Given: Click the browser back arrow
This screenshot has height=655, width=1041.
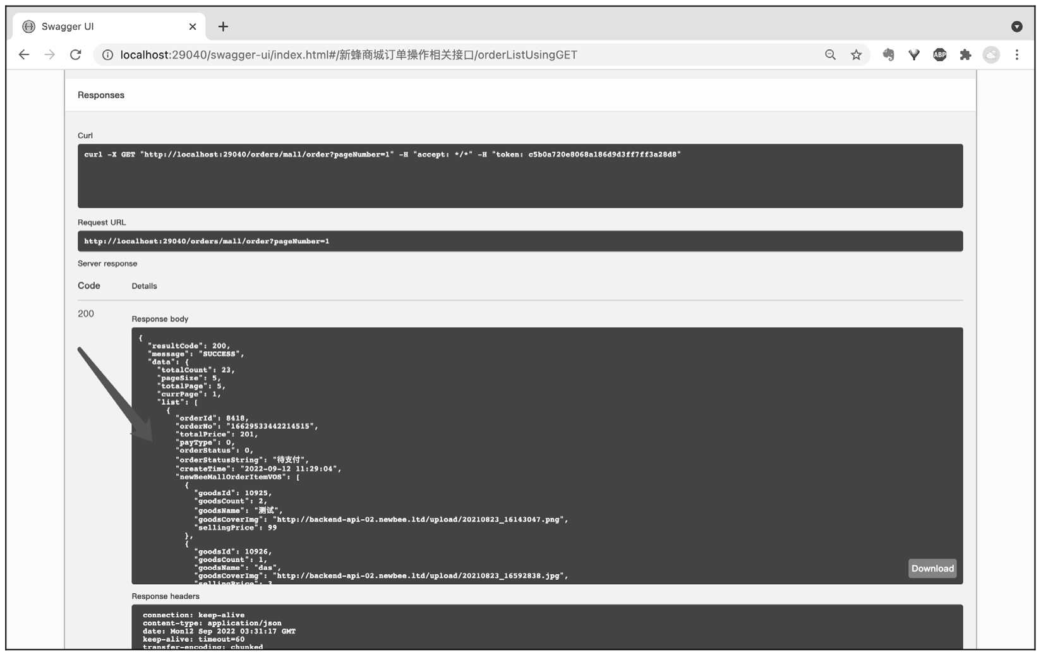Looking at the screenshot, I should pos(24,55).
